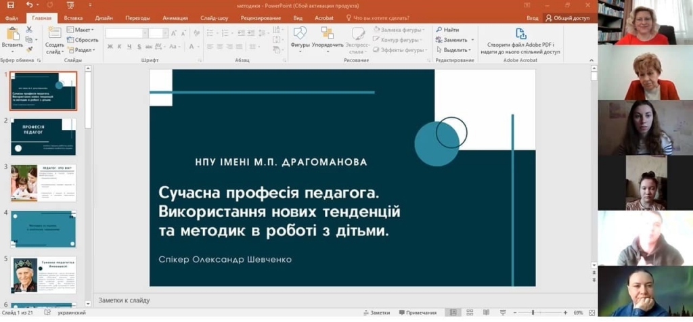Justify the paragraph text

(x=240, y=47)
